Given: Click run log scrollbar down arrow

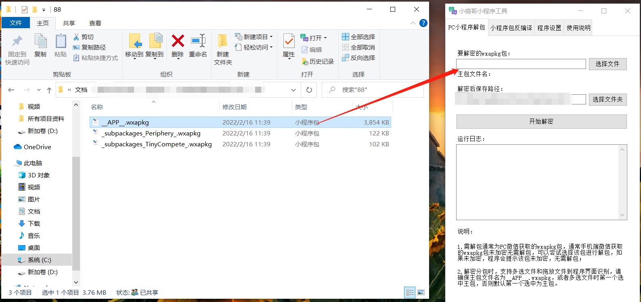Looking at the screenshot, I should 622,215.
